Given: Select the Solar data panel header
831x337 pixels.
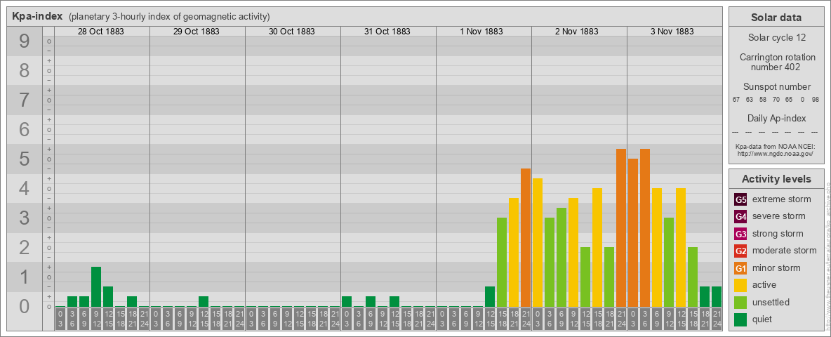Looking at the screenshot, I should click(x=776, y=18).
